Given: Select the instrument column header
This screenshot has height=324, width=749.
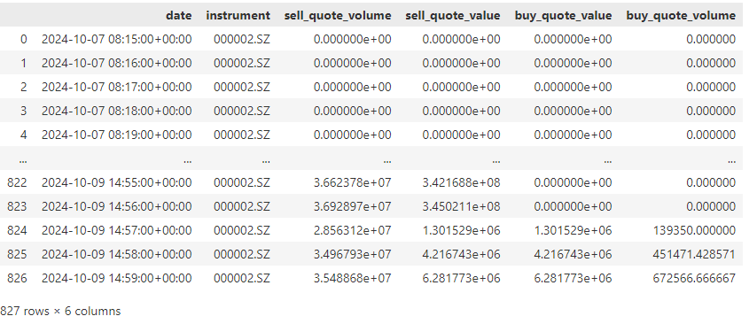Looking at the screenshot, I should pyautogui.click(x=238, y=16).
